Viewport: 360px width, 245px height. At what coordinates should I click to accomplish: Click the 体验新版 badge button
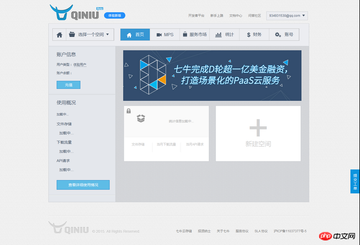coord(115,15)
